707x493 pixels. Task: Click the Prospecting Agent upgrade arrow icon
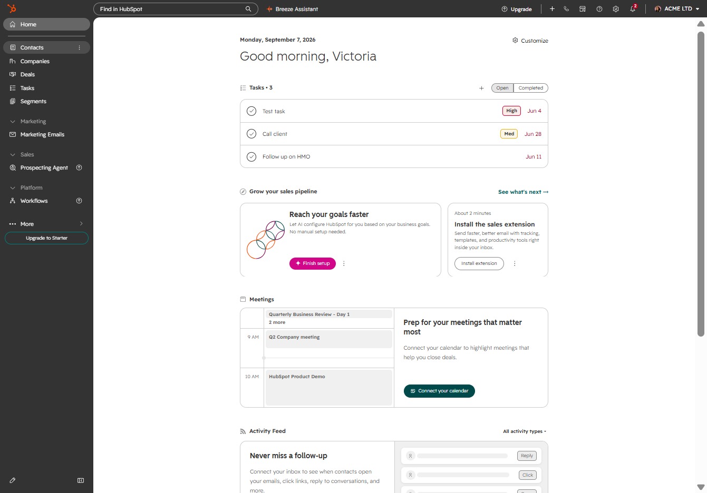click(79, 167)
